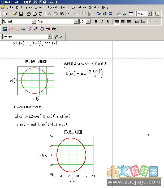Insert function f(x) icon
Viewport: 164px width, 188px height.
(x=98, y=14)
